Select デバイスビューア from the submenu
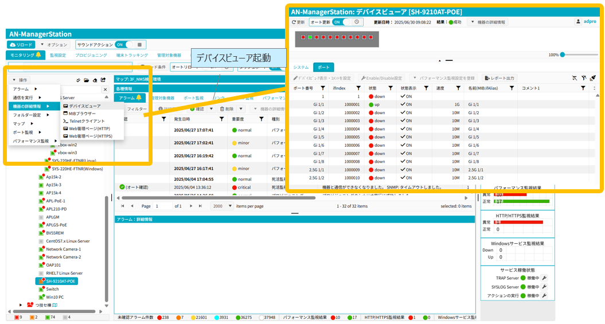The image size is (605, 324). [x=84, y=106]
